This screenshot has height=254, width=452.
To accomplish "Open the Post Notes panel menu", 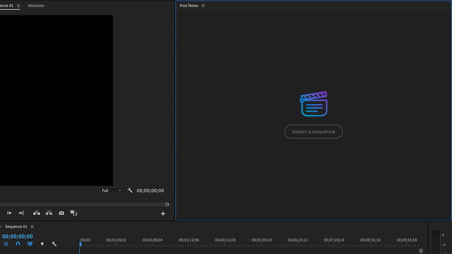I will click(x=203, y=6).
